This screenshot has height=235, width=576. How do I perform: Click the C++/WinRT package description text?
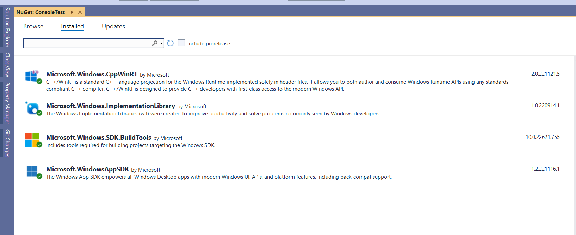[x=278, y=85]
